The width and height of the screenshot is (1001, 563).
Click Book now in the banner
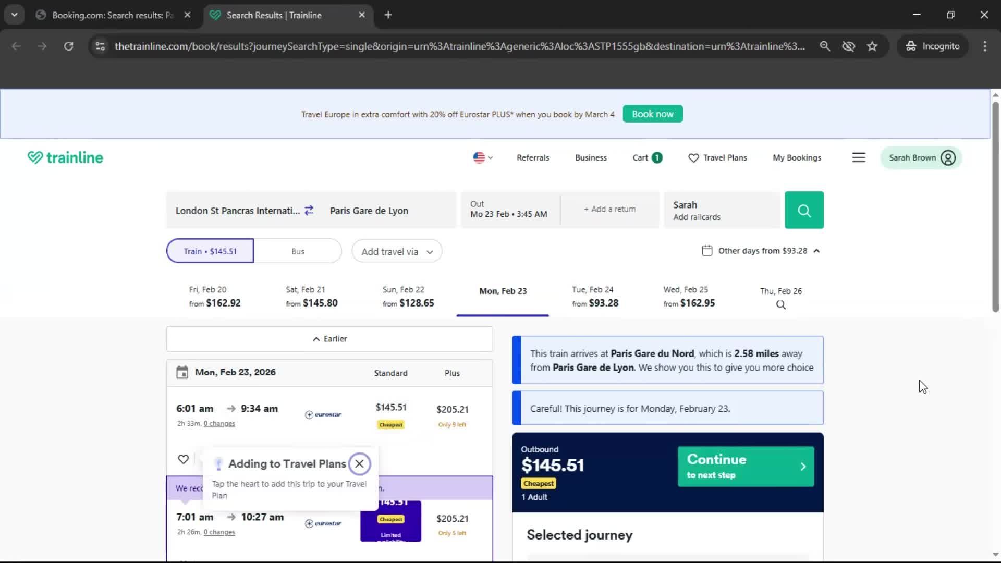[x=652, y=114]
